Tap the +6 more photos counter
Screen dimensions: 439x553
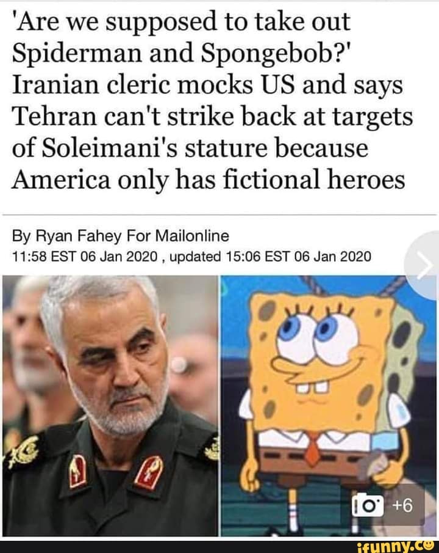click(x=402, y=506)
